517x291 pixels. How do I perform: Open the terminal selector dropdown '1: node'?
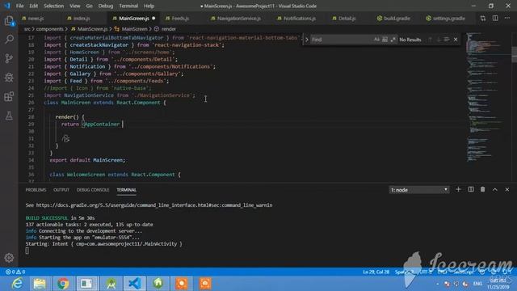click(x=418, y=190)
